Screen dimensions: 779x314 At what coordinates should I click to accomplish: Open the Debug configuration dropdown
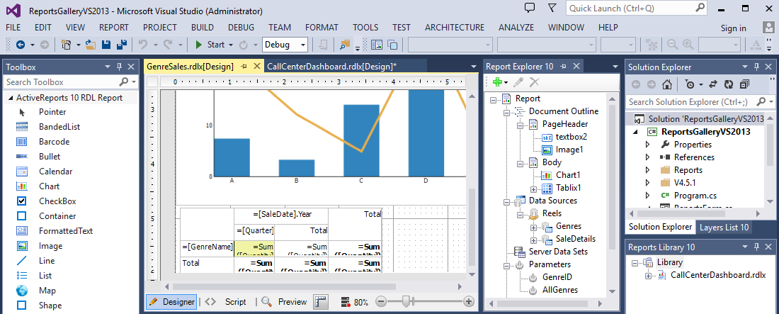pos(303,45)
